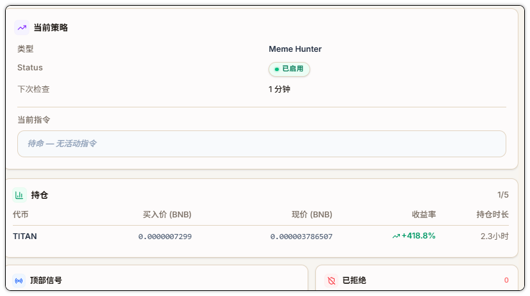Click the +418.8% return value
The width and height of the screenshot is (530, 296).
pos(418,236)
